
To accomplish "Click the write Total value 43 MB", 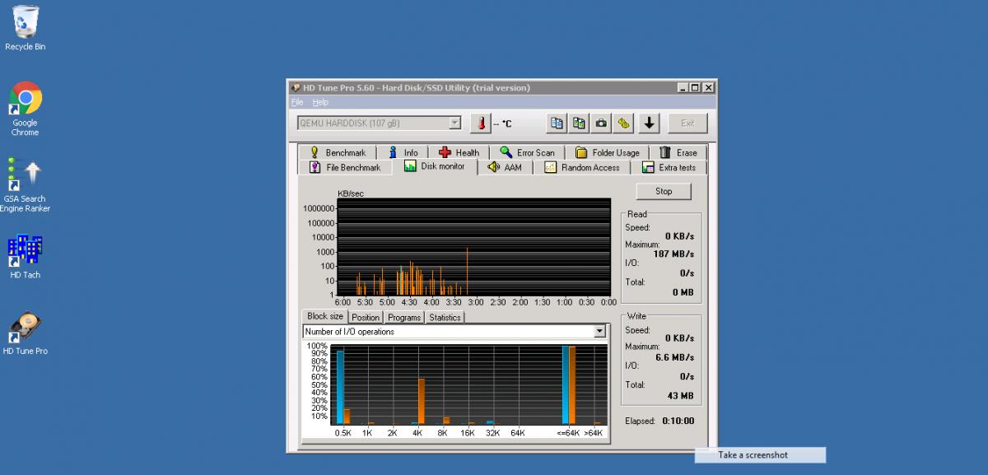I will tap(682, 396).
